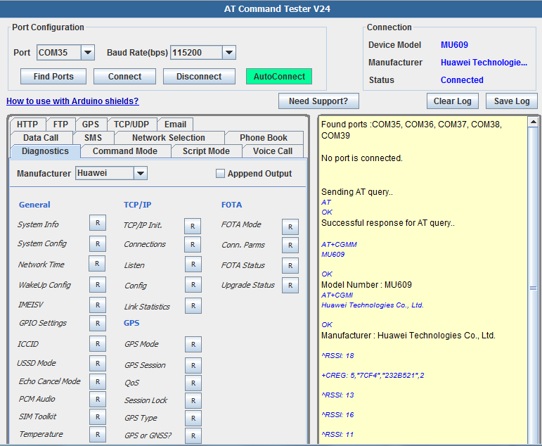Click the R button for System Info
Screen dimensions: 542x446
[x=98, y=223]
